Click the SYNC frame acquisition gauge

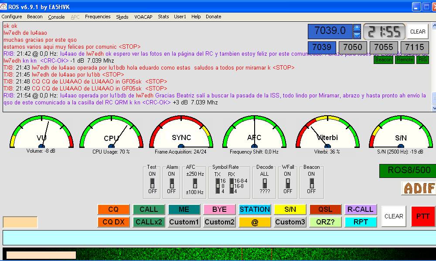pos(181,132)
